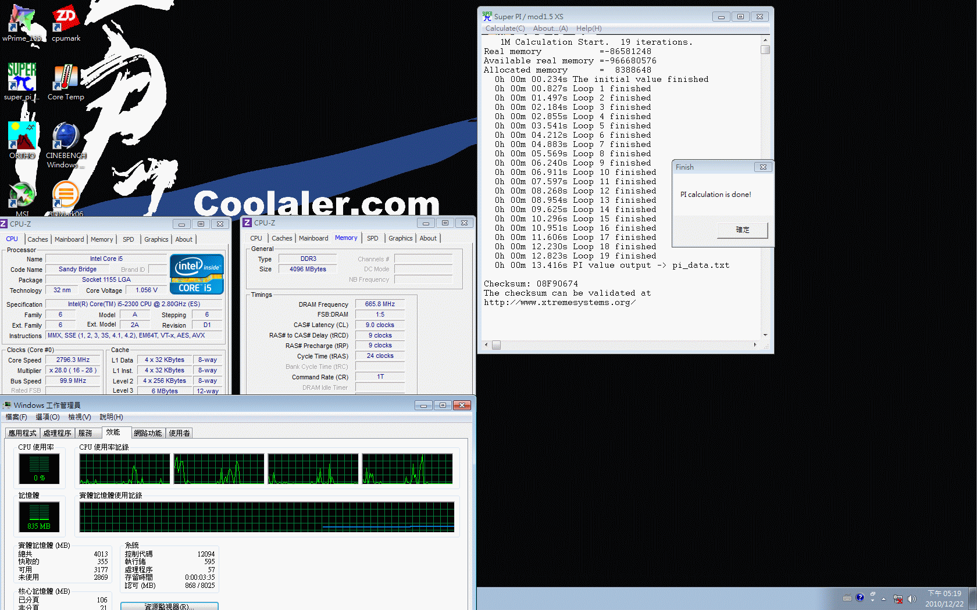Select Caches tab in left CPU-Z window
This screenshot has height=610, width=977.
pyautogui.click(x=38, y=239)
